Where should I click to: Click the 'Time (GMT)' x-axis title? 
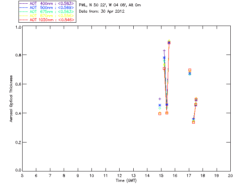point(126,181)
